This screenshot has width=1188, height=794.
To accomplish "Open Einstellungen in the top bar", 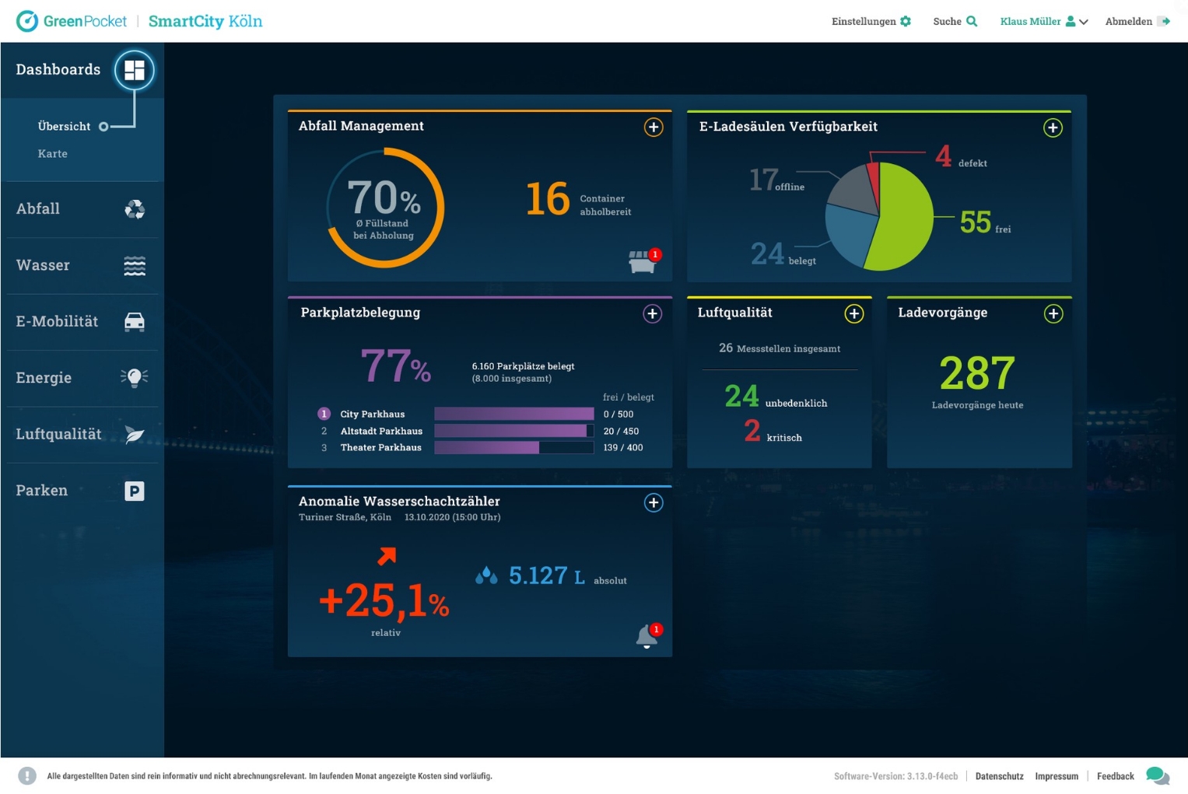I will (871, 22).
